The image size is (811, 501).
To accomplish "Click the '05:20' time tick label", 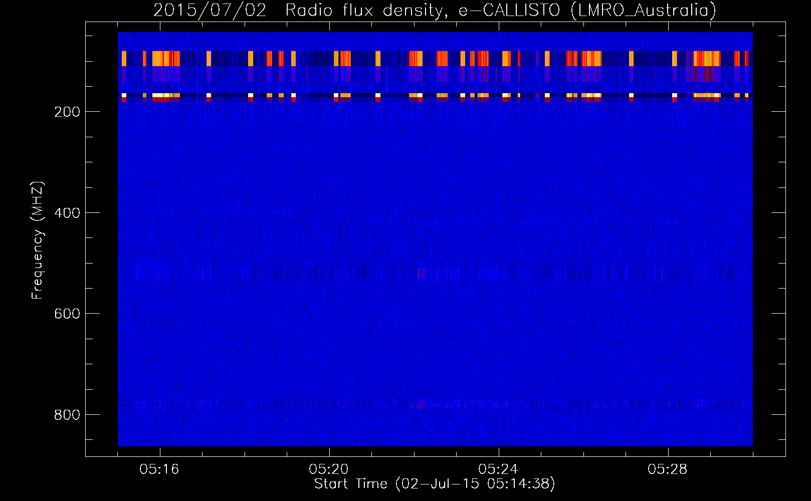I will click(x=329, y=469).
